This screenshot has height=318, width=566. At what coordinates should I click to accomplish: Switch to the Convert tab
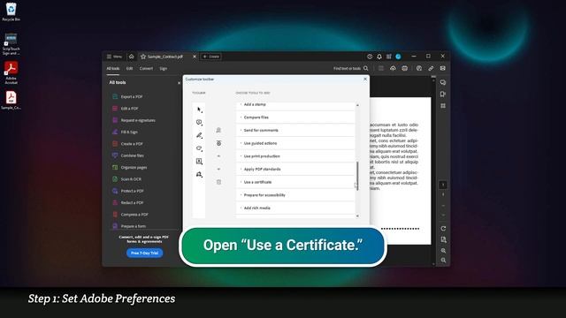pos(146,69)
